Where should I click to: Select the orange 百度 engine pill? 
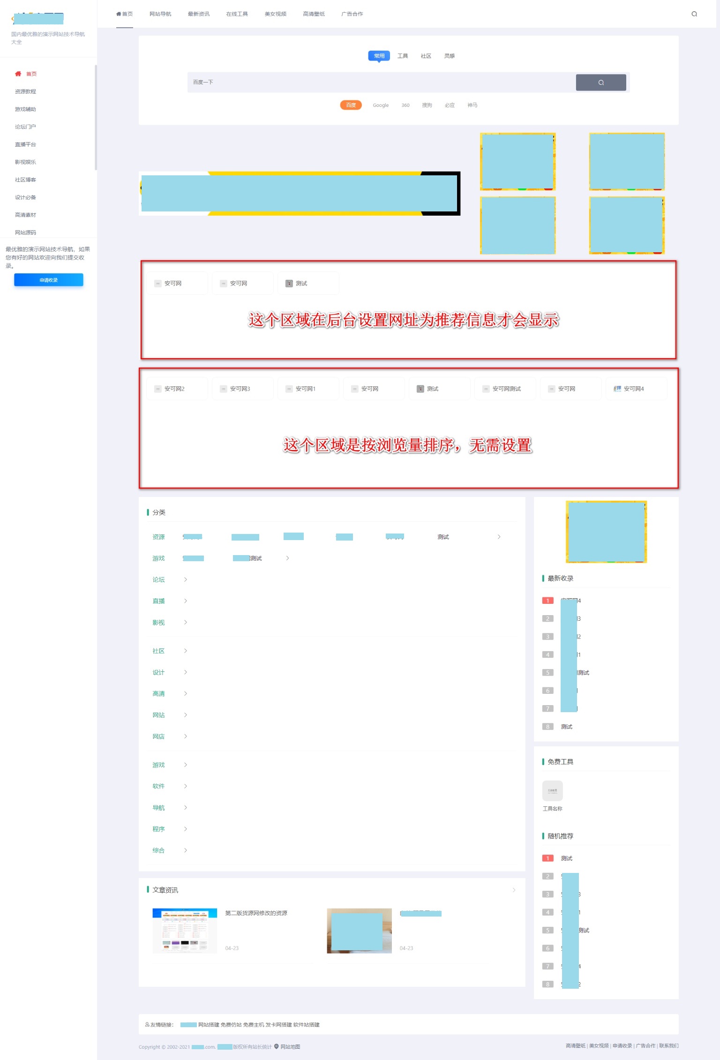[351, 105]
